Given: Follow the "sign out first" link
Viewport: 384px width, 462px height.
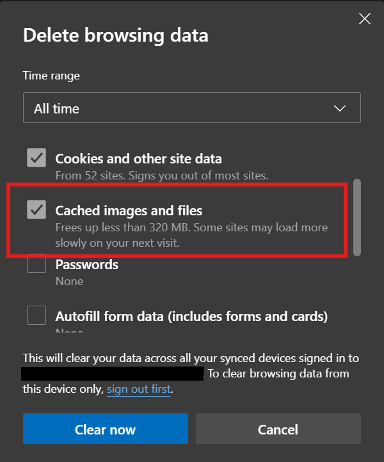Looking at the screenshot, I should click(x=139, y=389).
